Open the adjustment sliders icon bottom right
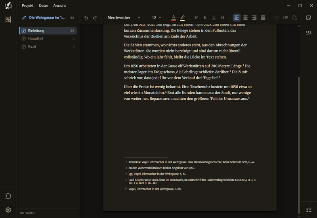The image size is (317, 218). coord(309,210)
